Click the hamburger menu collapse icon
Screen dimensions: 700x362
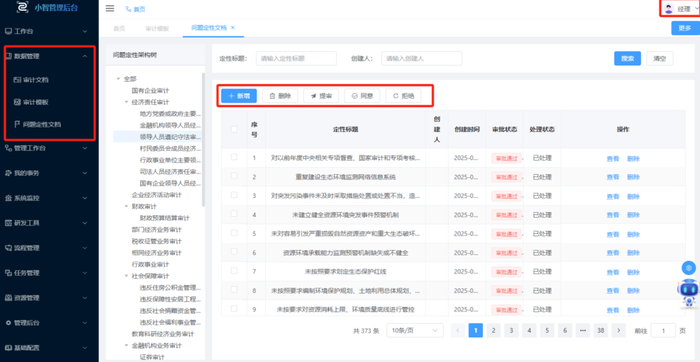tap(110, 9)
